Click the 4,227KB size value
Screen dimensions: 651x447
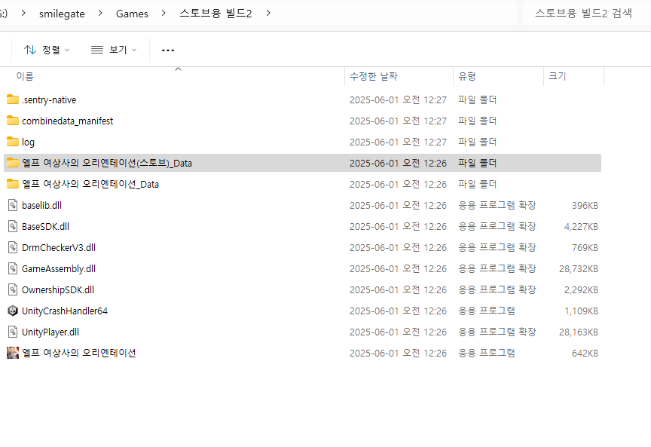point(581,226)
